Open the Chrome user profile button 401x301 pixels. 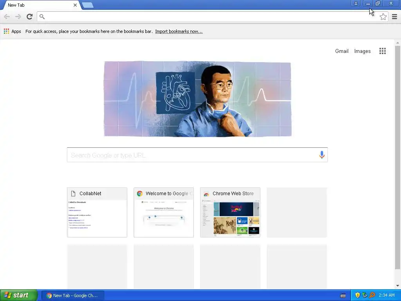356,3
